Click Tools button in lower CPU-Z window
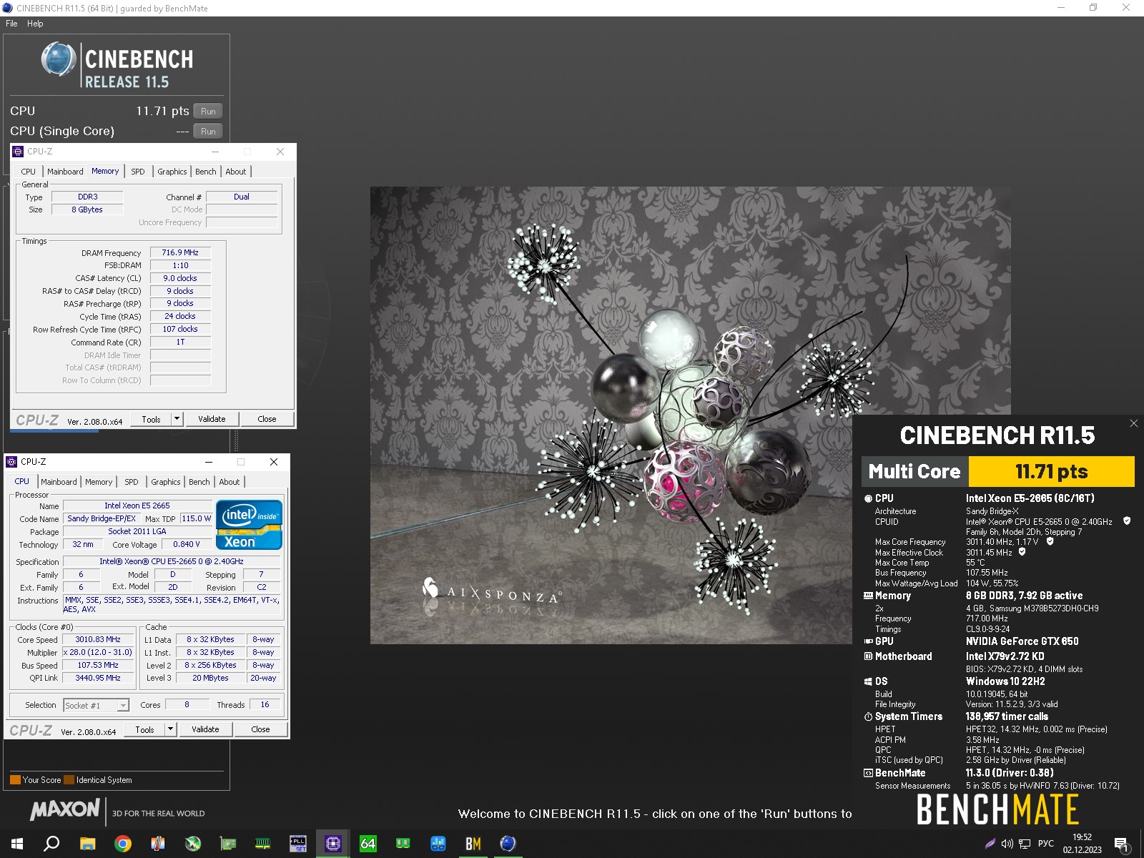 click(x=145, y=729)
